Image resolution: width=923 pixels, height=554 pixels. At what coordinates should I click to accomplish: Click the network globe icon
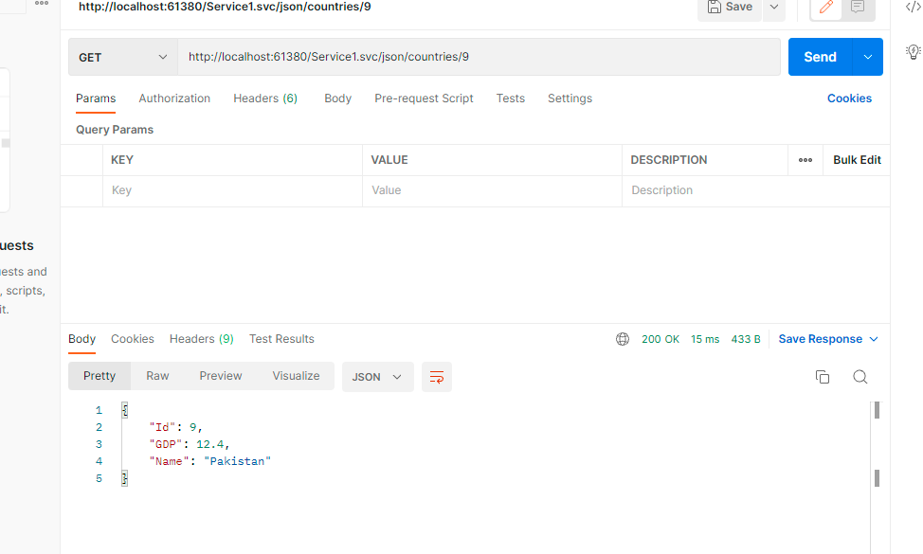pos(623,339)
